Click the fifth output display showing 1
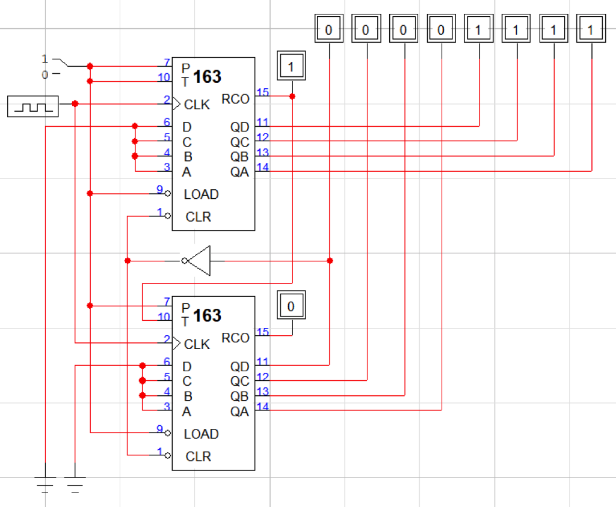This screenshot has width=616, height=507. pyautogui.click(x=478, y=28)
